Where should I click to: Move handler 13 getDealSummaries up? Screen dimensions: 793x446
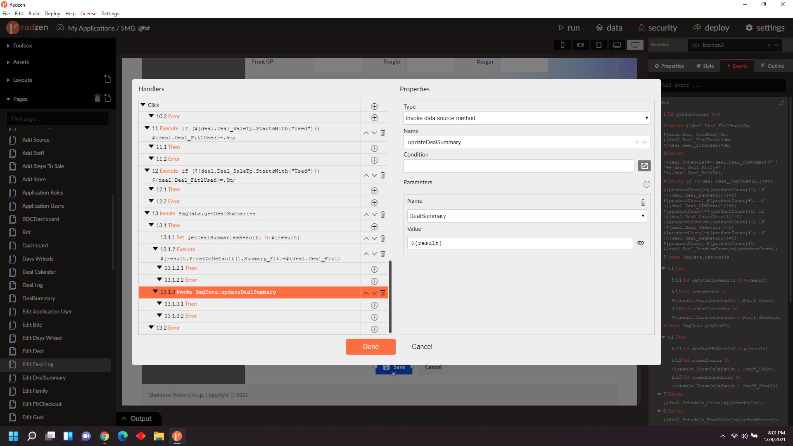tap(366, 214)
